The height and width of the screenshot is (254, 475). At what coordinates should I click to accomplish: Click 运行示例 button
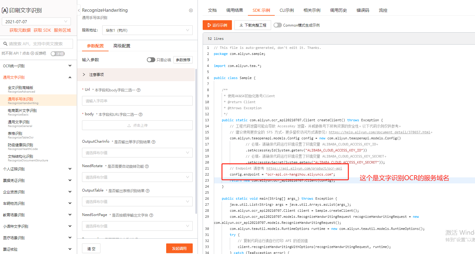coord(217,25)
